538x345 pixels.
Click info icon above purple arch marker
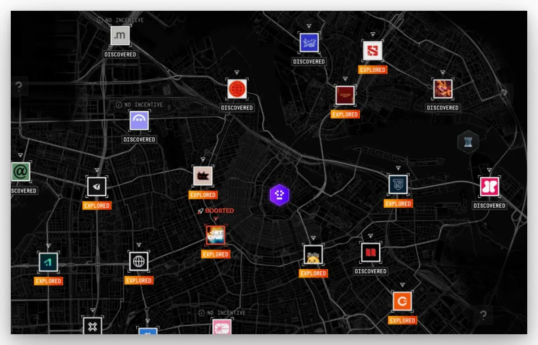(x=119, y=105)
